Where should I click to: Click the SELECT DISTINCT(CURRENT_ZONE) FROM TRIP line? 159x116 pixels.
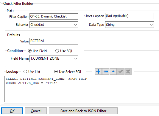click(x=46, y=79)
